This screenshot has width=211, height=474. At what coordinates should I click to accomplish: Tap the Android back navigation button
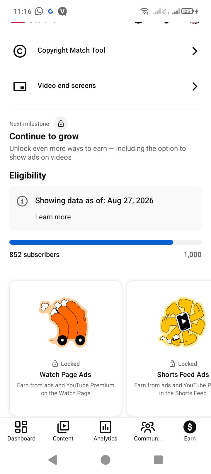click(53, 460)
